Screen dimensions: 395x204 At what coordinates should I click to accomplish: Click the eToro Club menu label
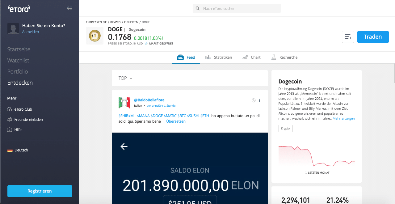pos(23,109)
